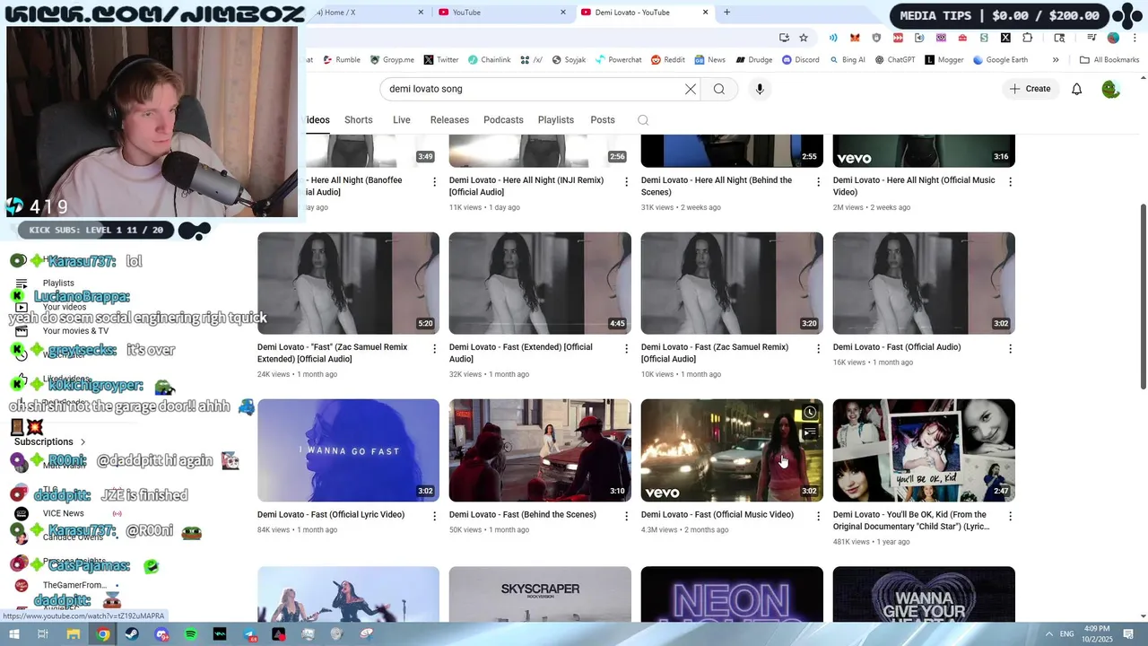Select VICE News in subscriptions
This screenshot has height=646, width=1148.
tap(63, 513)
